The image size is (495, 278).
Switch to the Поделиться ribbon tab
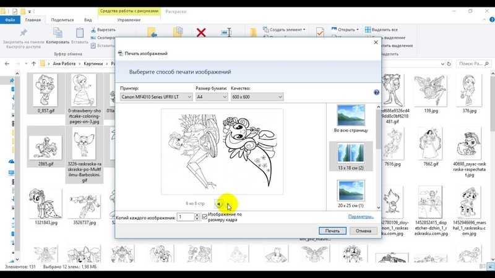tap(62, 20)
